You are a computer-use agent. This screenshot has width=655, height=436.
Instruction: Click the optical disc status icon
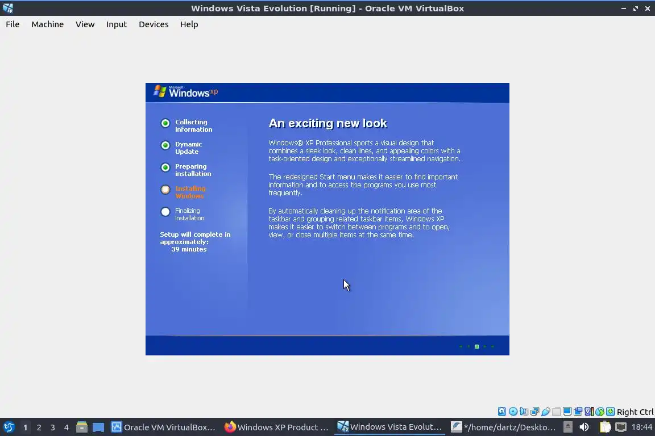point(513,412)
